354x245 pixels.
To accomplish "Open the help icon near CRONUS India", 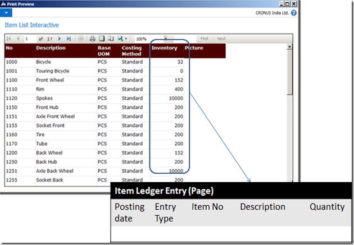I will pos(294,12).
